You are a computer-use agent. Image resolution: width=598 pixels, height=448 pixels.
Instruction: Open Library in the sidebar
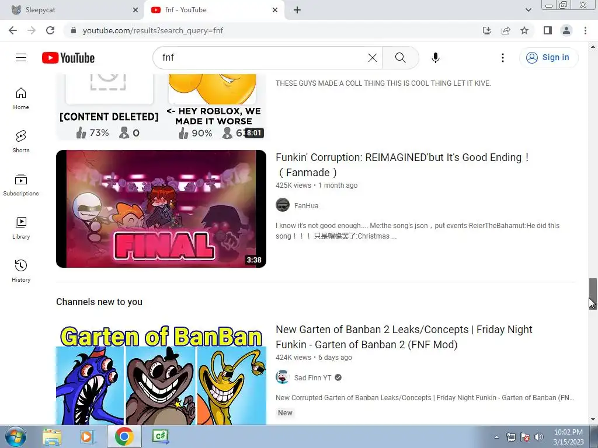pos(21,228)
